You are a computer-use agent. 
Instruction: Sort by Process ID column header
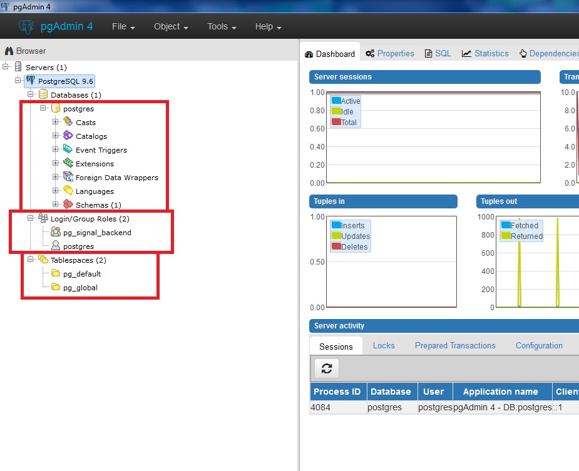click(338, 392)
